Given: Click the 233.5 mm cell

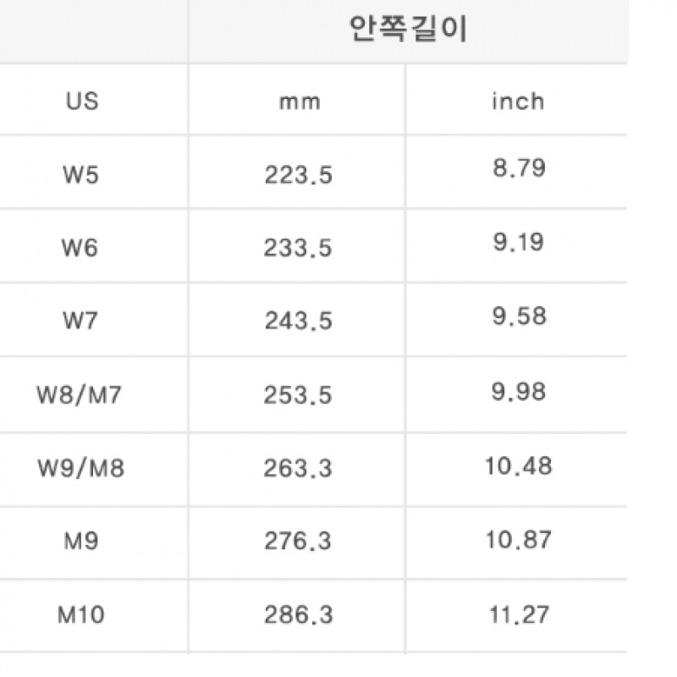Looking at the screenshot, I should tap(298, 248).
